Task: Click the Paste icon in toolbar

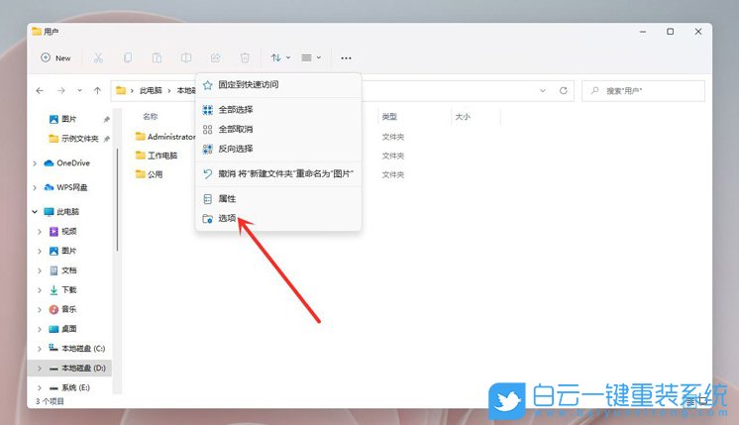Action: (x=157, y=57)
